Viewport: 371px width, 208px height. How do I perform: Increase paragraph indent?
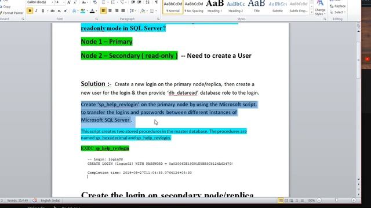click(x=139, y=2)
